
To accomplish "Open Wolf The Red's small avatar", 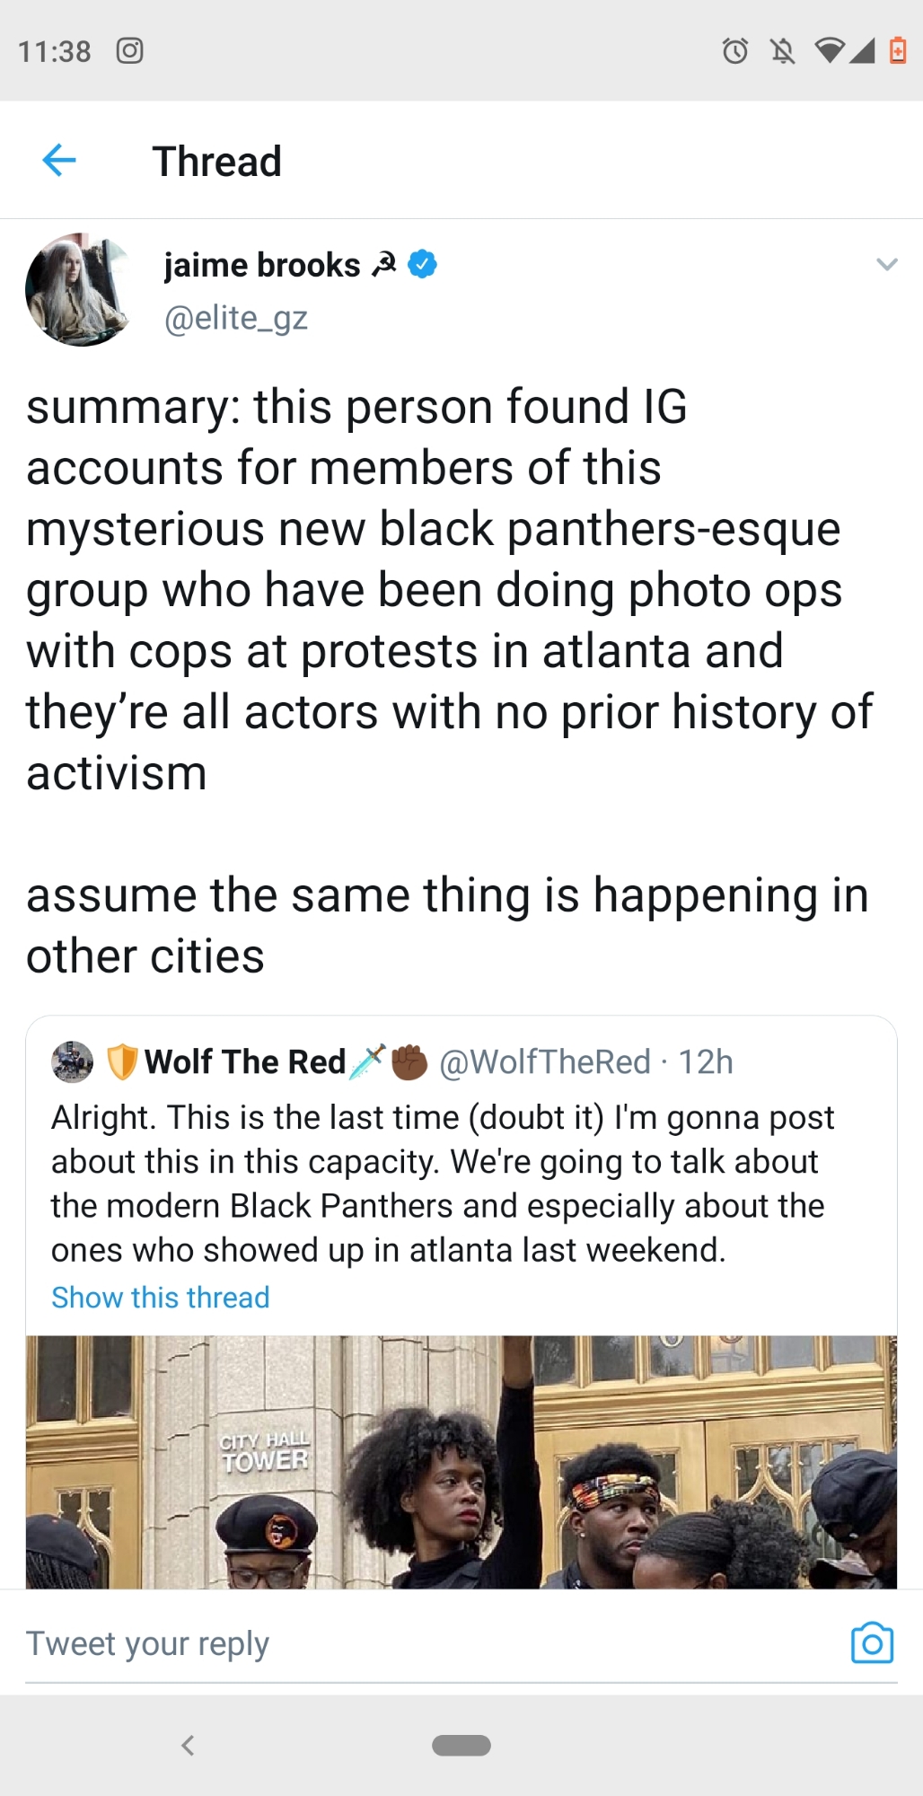I will click(73, 1061).
